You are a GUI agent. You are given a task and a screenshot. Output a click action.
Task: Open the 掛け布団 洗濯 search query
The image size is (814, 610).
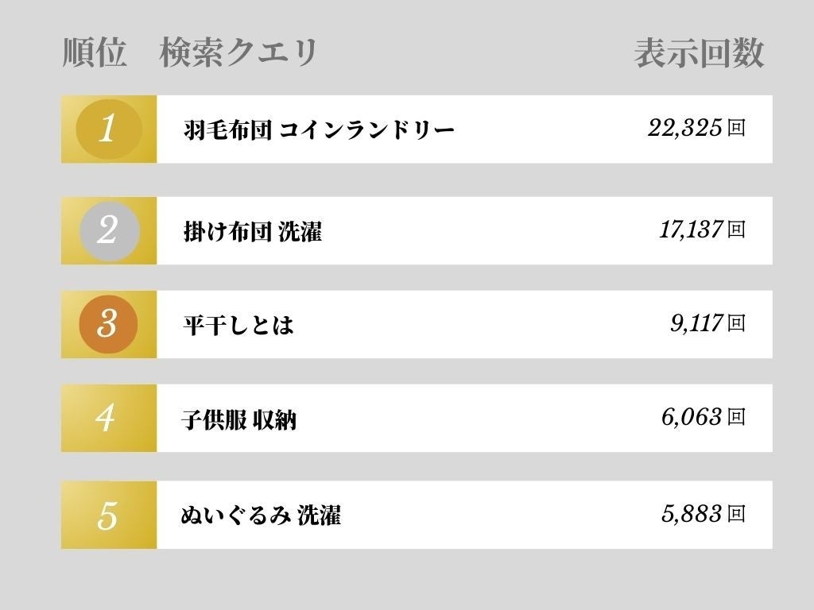[252, 231]
